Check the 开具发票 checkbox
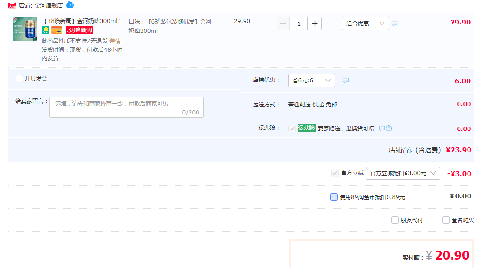Viewport: 484px width, 268px height. [x=19, y=79]
